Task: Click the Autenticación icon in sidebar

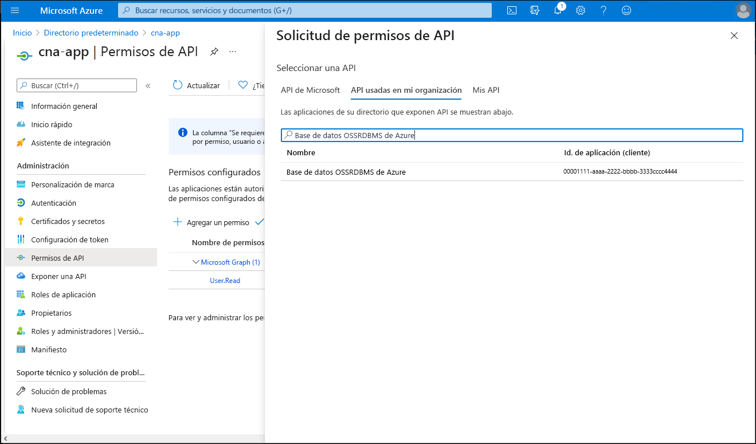Action: [21, 203]
